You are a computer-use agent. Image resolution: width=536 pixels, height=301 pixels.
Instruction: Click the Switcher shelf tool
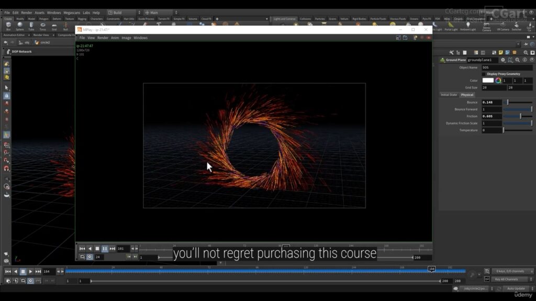click(x=517, y=27)
